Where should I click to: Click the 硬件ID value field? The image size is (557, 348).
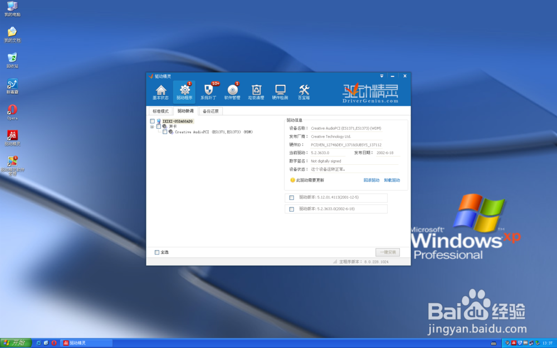click(x=346, y=145)
